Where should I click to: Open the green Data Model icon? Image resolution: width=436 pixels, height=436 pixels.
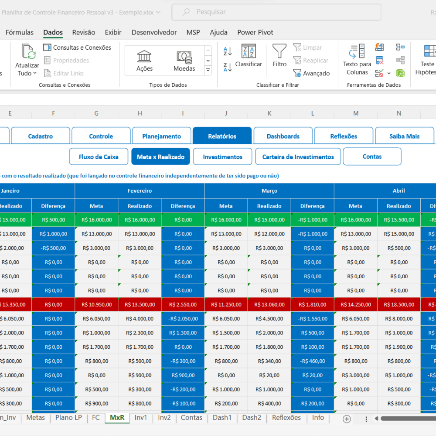pos(400,73)
